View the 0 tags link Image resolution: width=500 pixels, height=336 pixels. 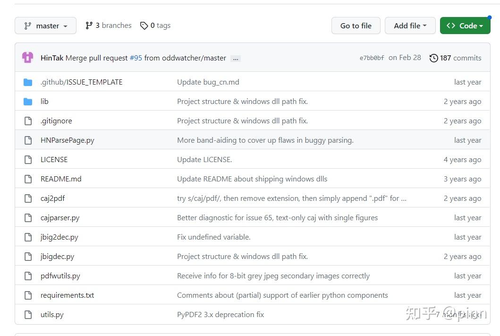(x=155, y=26)
